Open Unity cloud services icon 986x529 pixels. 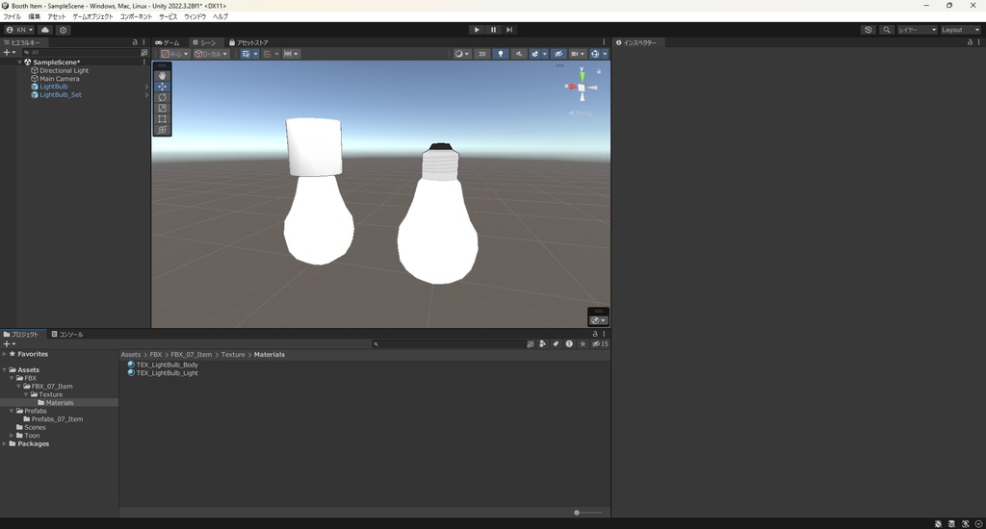click(x=45, y=30)
